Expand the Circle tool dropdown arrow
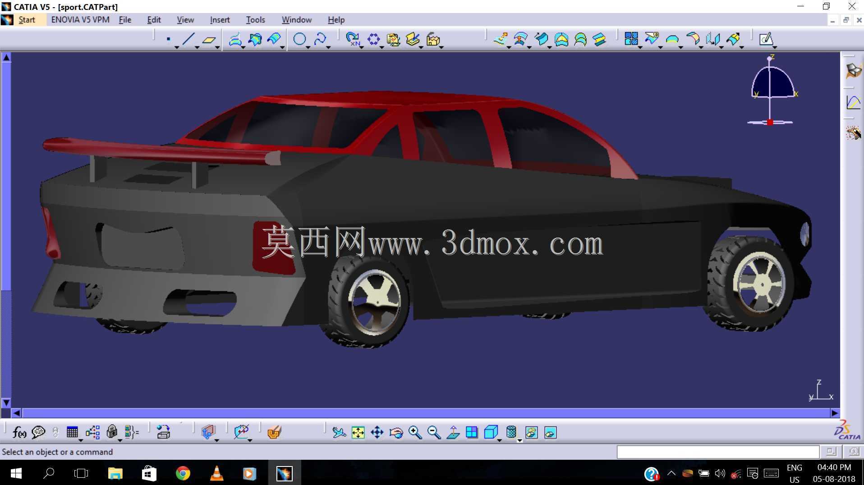The height and width of the screenshot is (485, 864). [x=308, y=47]
